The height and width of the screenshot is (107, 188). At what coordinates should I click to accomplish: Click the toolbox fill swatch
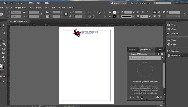click(1, 65)
